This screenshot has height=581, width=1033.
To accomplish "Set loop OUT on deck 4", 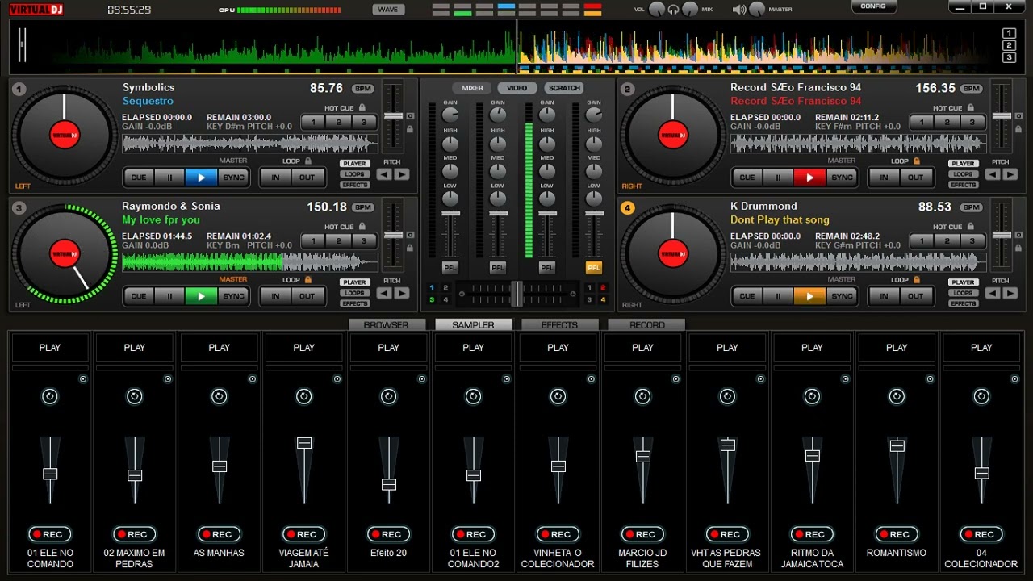I will (916, 296).
